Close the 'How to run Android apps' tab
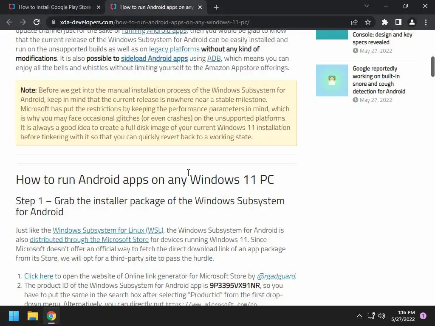Viewport: 435px width, 326px height. click(200, 7)
